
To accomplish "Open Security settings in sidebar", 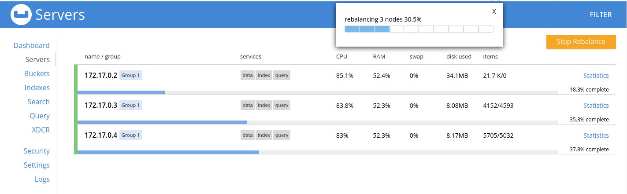I will [x=37, y=151].
